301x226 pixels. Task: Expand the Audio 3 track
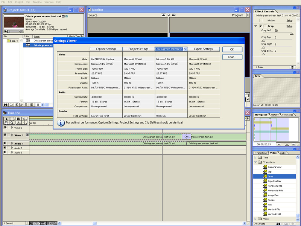12,153
